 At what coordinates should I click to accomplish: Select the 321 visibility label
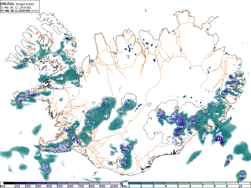point(240,74)
